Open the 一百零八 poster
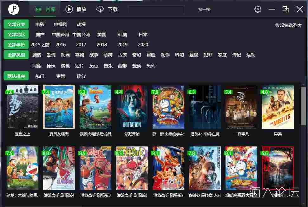The height and width of the screenshot is (207, 308). [241, 107]
